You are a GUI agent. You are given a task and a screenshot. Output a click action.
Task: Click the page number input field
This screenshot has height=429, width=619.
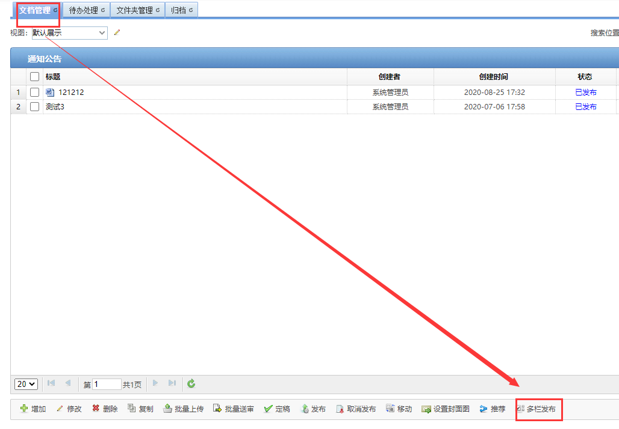(107, 384)
